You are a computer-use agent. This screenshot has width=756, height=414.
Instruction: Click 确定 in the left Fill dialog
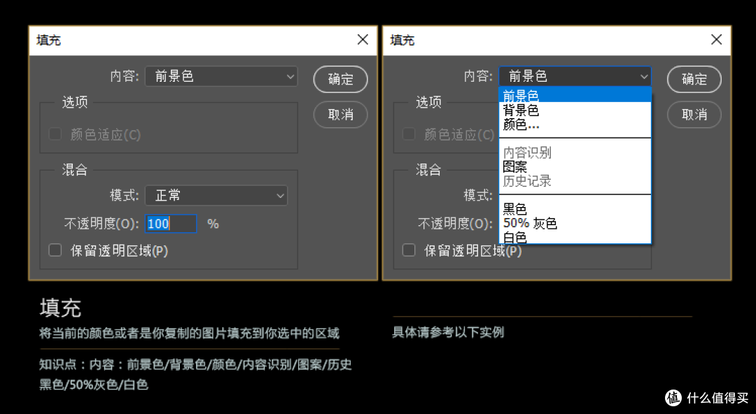click(x=340, y=79)
